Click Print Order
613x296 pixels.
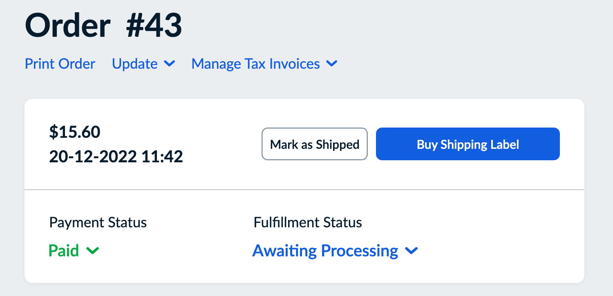pos(60,64)
